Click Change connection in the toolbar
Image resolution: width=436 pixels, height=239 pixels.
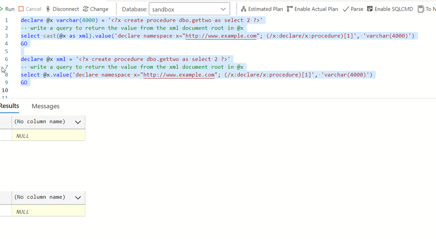coord(95,9)
